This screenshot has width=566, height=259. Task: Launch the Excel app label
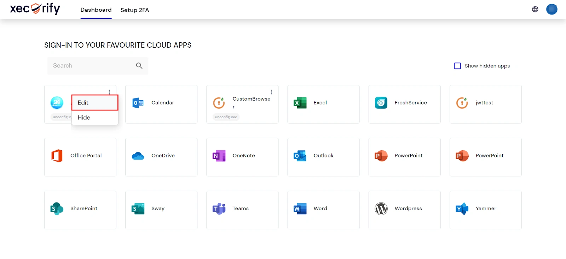[x=320, y=103]
